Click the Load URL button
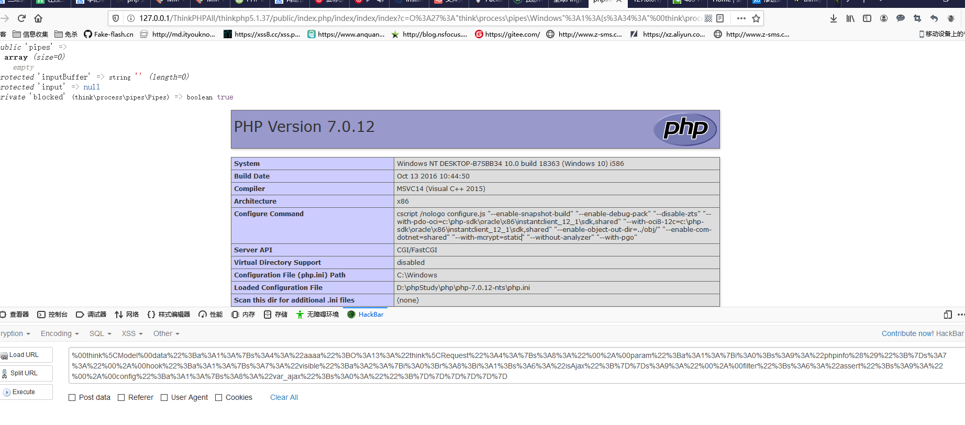The image size is (965, 425). (x=26, y=355)
